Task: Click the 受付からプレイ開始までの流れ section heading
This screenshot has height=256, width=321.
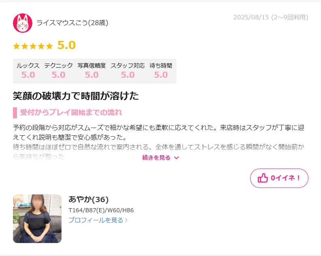Action: 71,113
